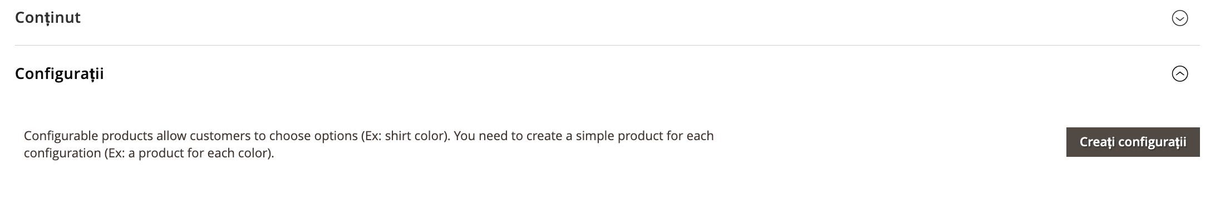Toggle the Conținut accordion indicator icon

pos(1179,18)
